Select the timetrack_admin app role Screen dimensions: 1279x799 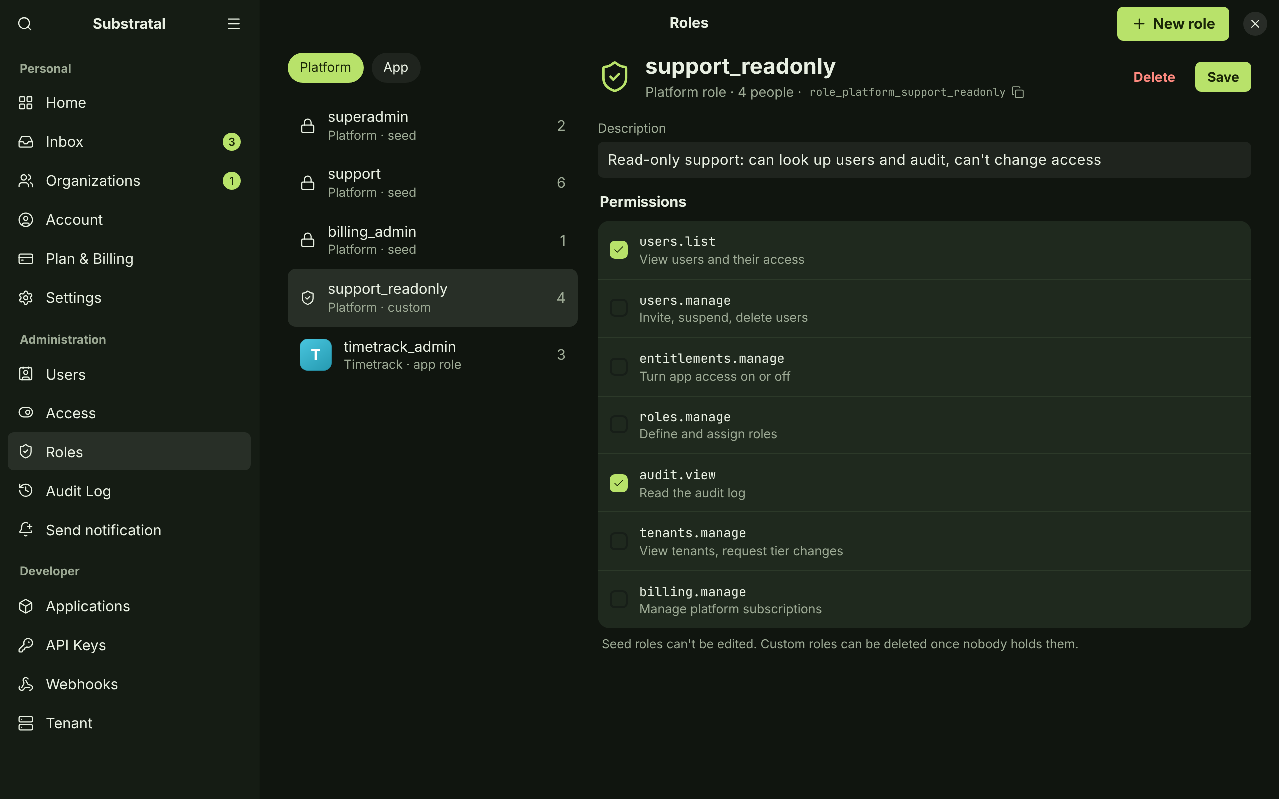(x=432, y=355)
